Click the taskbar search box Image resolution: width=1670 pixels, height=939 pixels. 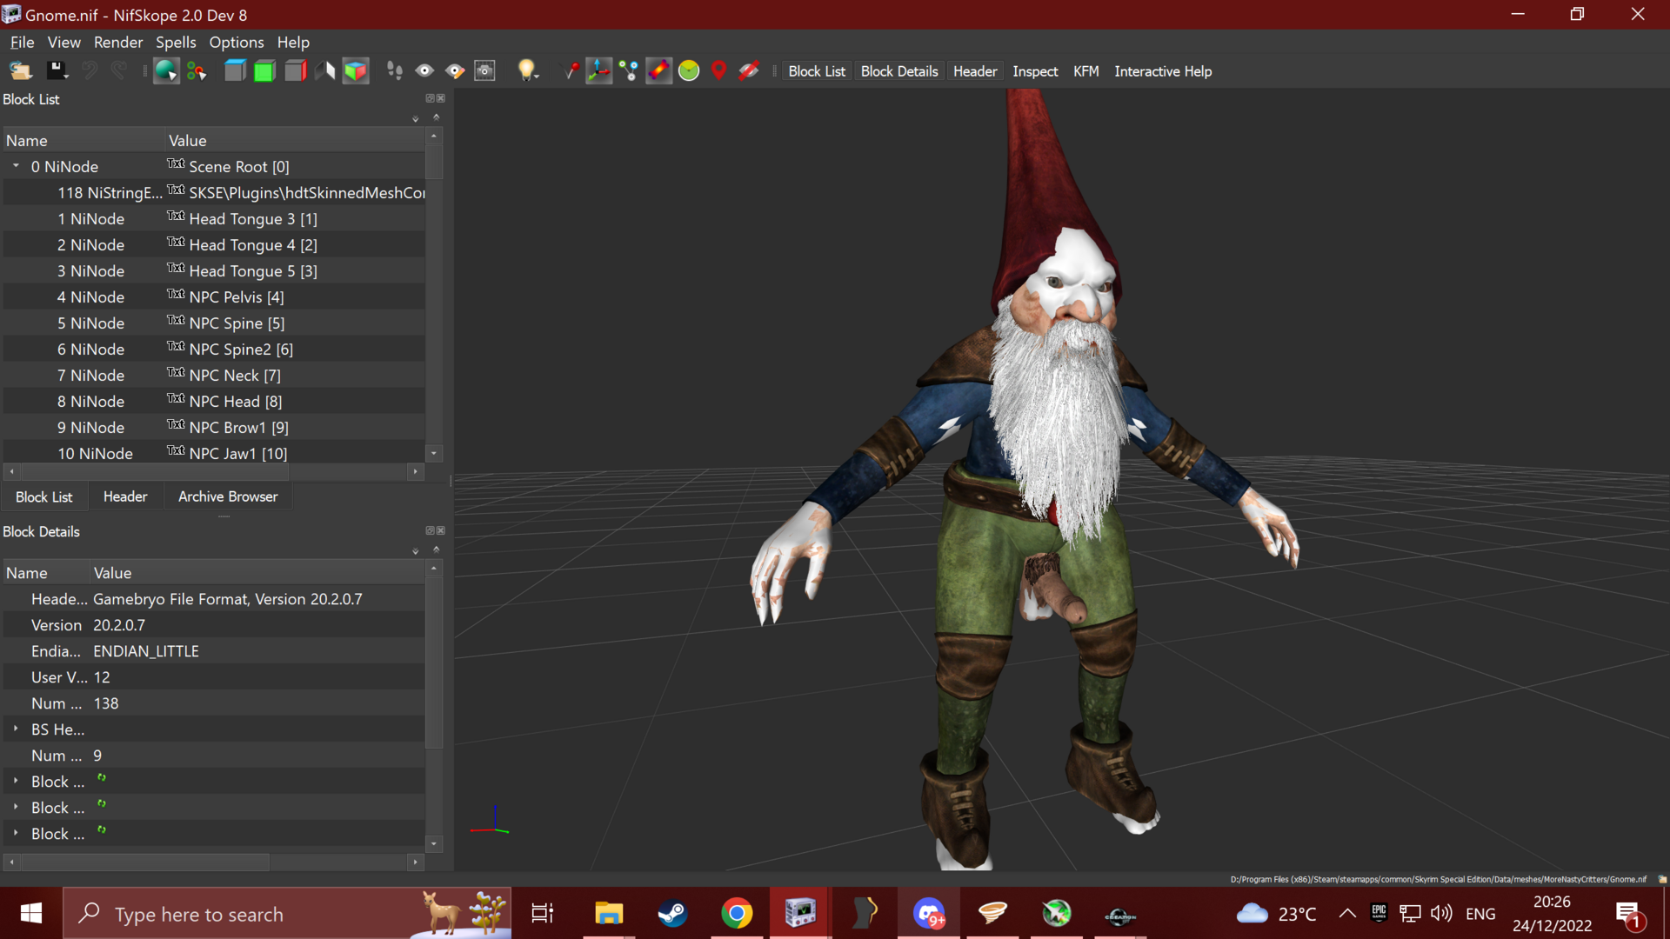[x=287, y=914]
